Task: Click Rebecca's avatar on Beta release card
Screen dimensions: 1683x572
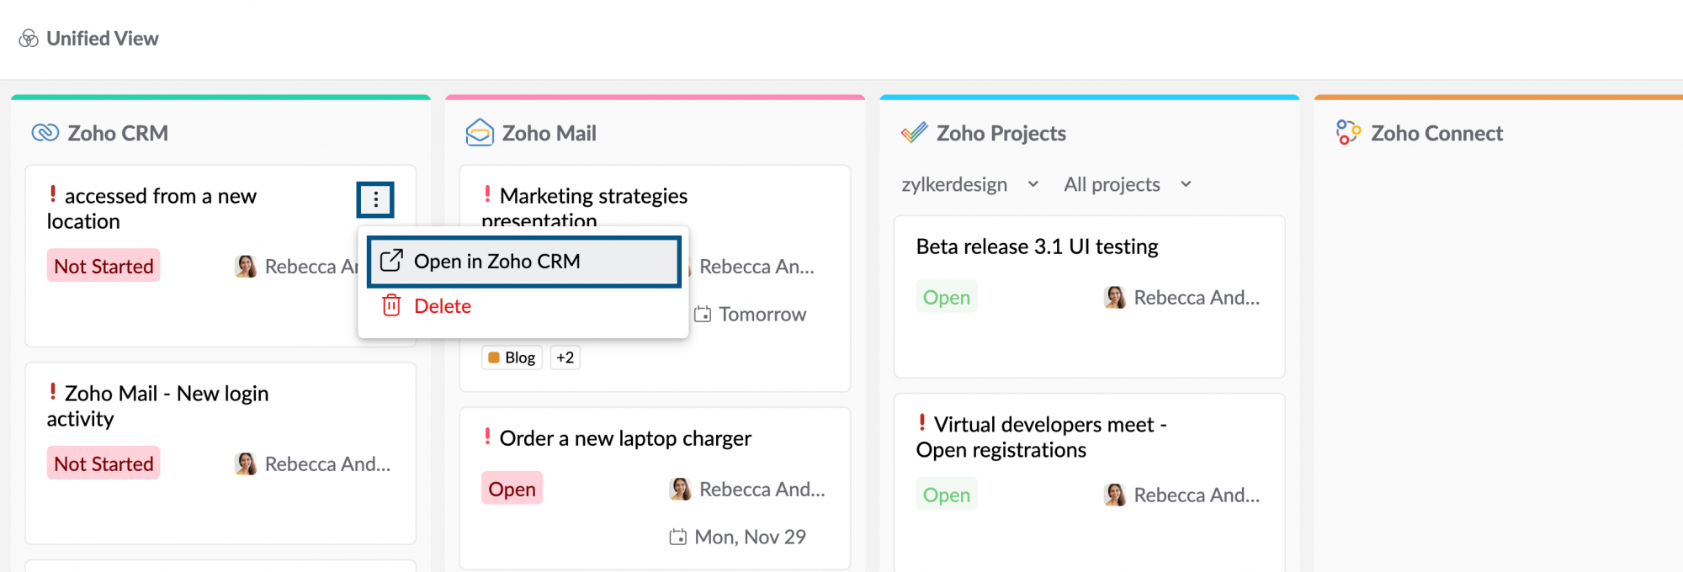Action: pyautogui.click(x=1115, y=297)
